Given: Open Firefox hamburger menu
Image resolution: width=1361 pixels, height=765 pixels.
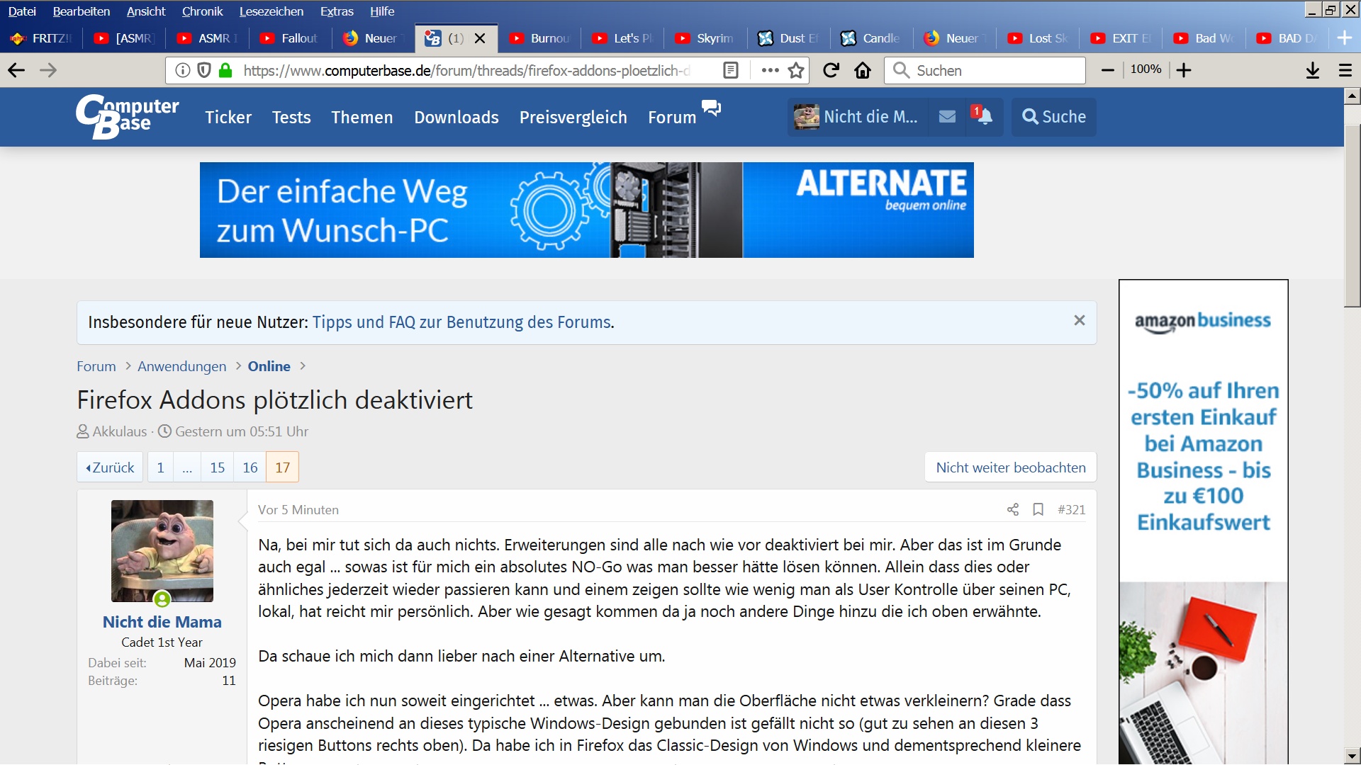Looking at the screenshot, I should [1345, 70].
